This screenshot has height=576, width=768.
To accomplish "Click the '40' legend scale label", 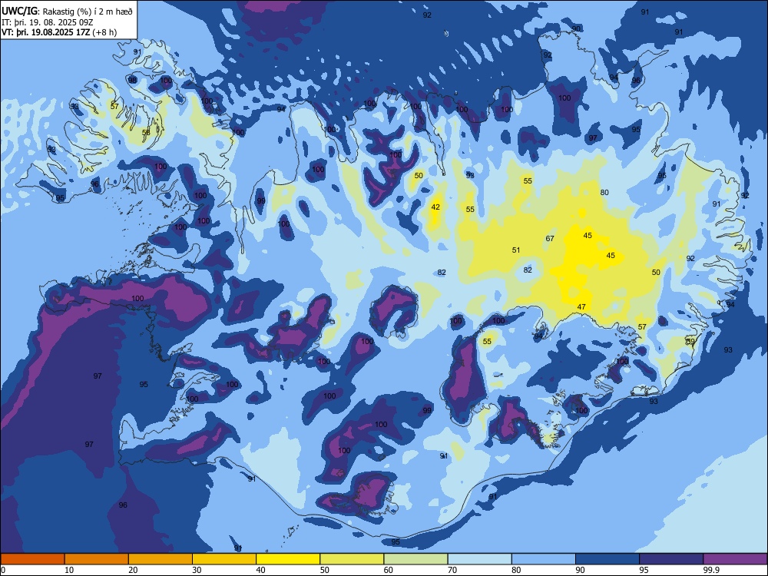I will click(x=260, y=570).
